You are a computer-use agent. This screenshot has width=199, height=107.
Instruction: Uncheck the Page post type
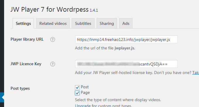77,93
